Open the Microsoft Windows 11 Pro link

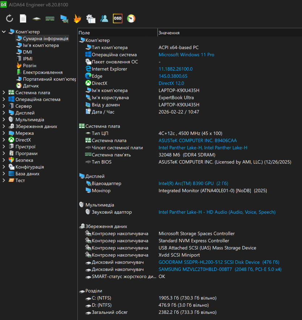point(186,55)
